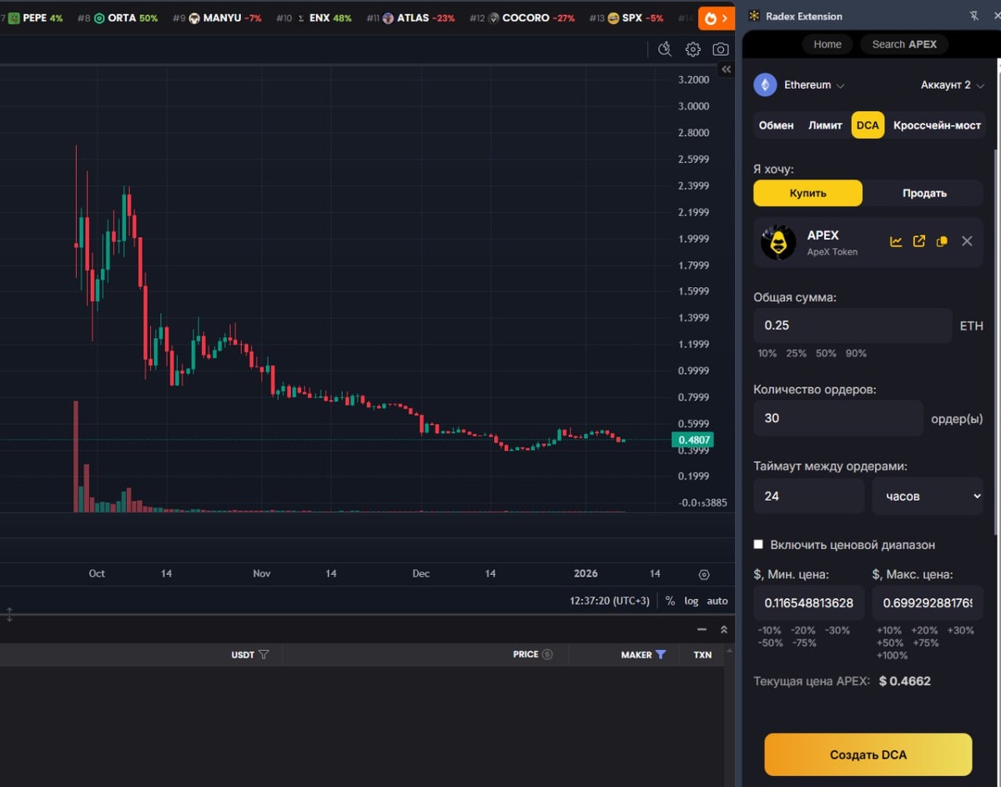This screenshot has width=1001, height=787.
Task: Edit the Количество ордеров field
Action: [838, 418]
